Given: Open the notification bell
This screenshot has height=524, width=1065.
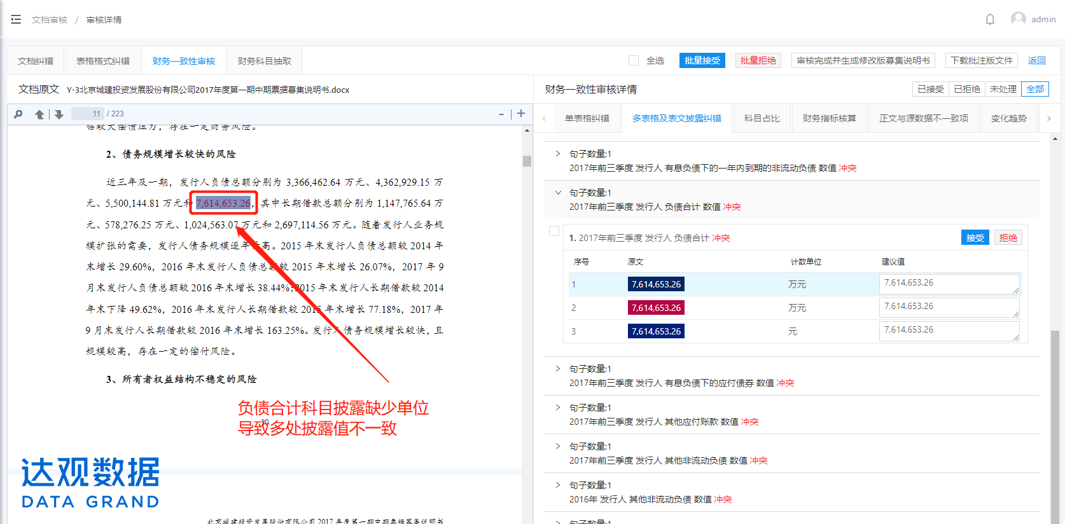Looking at the screenshot, I should [x=990, y=20].
